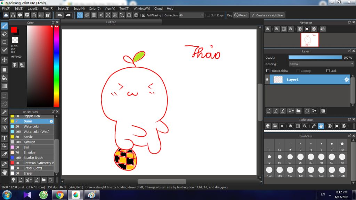Open the Cloud menu
The height and width of the screenshot is (200, 356).
point(158,9)
